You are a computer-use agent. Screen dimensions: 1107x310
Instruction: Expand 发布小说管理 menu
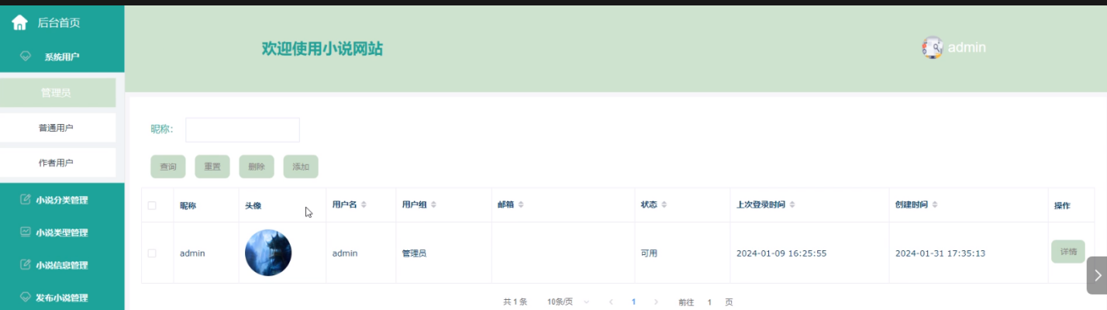click(62, 297)
